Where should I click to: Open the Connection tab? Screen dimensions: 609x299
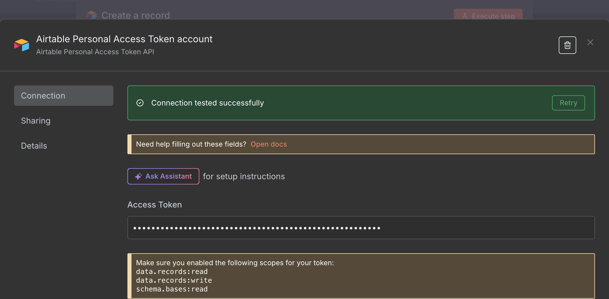[63, 96]
